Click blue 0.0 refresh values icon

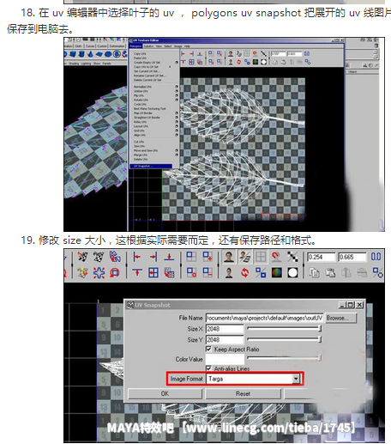[376, 257]
